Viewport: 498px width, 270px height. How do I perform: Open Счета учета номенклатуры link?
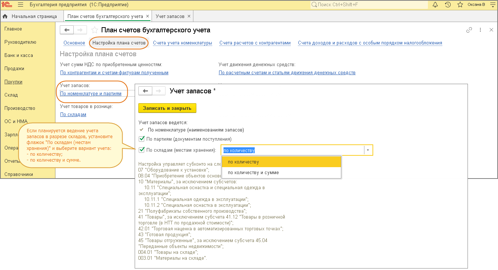click(183, 43)
